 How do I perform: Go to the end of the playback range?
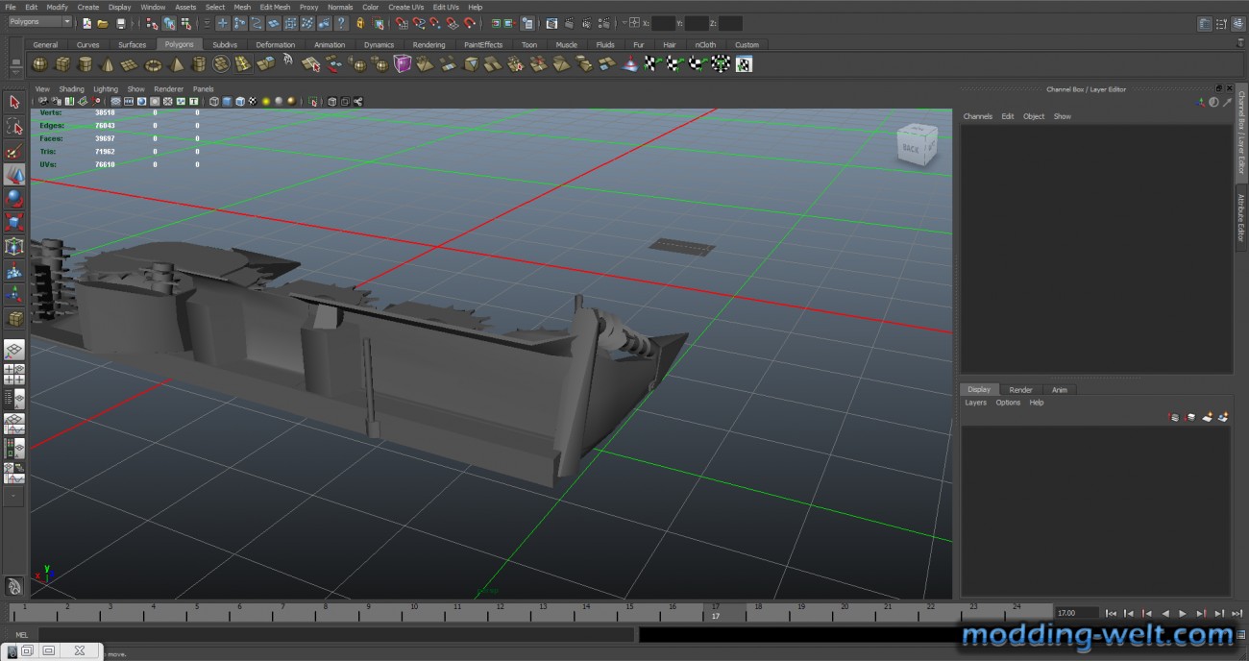1237,613
